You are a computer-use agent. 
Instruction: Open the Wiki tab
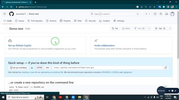(78, 21)
